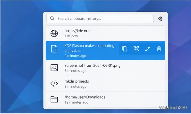Show QR code for KDE Plasma entry
Screen dimensions: 191x114
coord(136,49)
